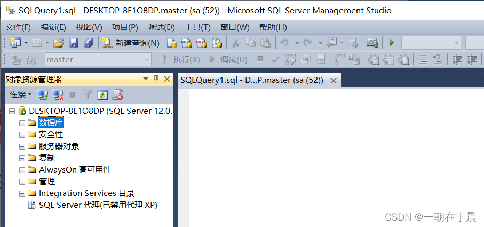Click the Activity Monitor chart icon
The image size is (484, 227).
coord(372,43)
